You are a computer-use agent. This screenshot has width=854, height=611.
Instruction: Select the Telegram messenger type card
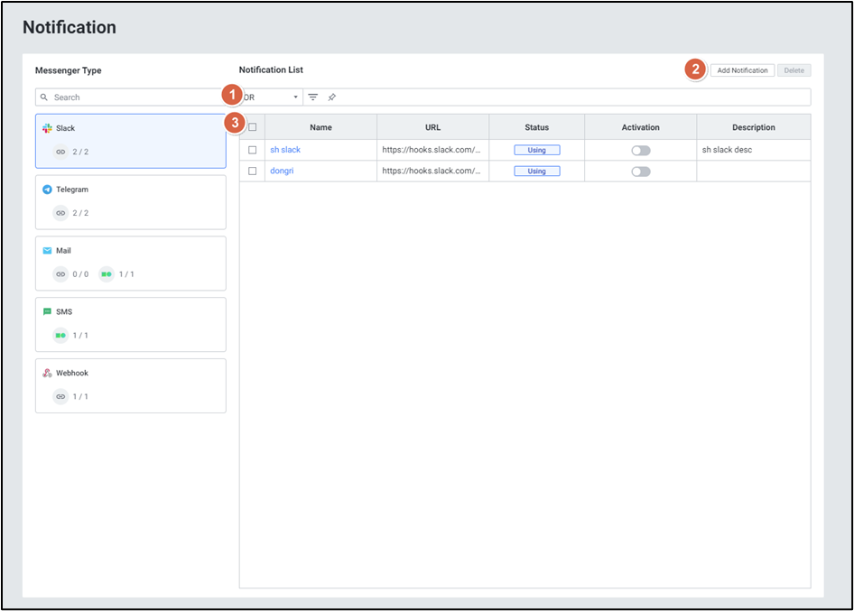point(130,201)
